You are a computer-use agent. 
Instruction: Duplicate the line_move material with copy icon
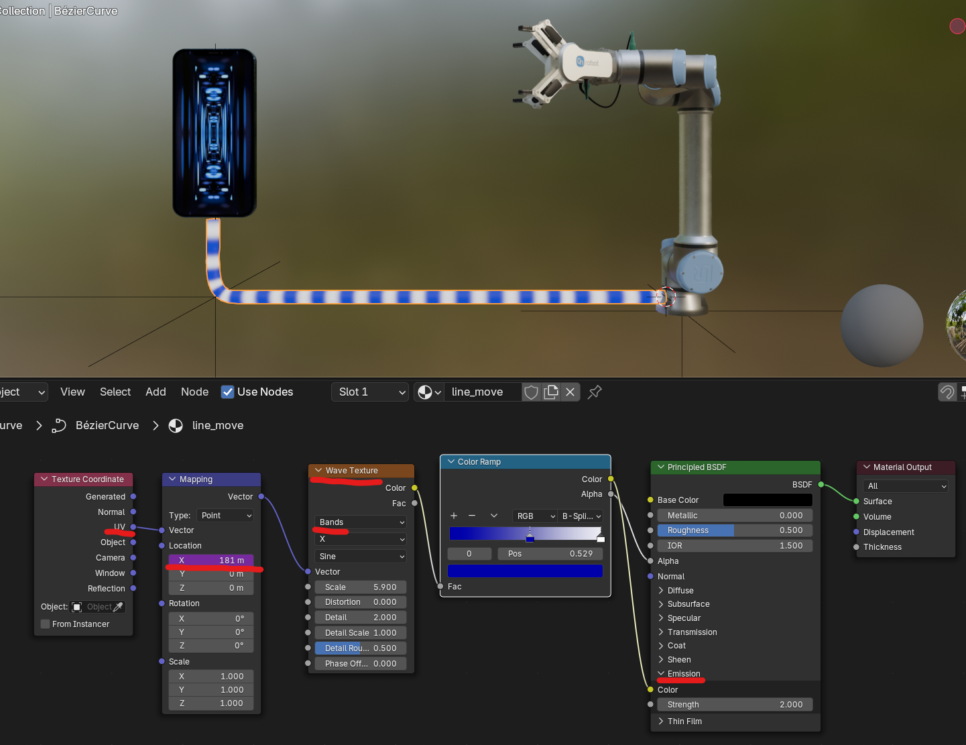click(551, 392)
